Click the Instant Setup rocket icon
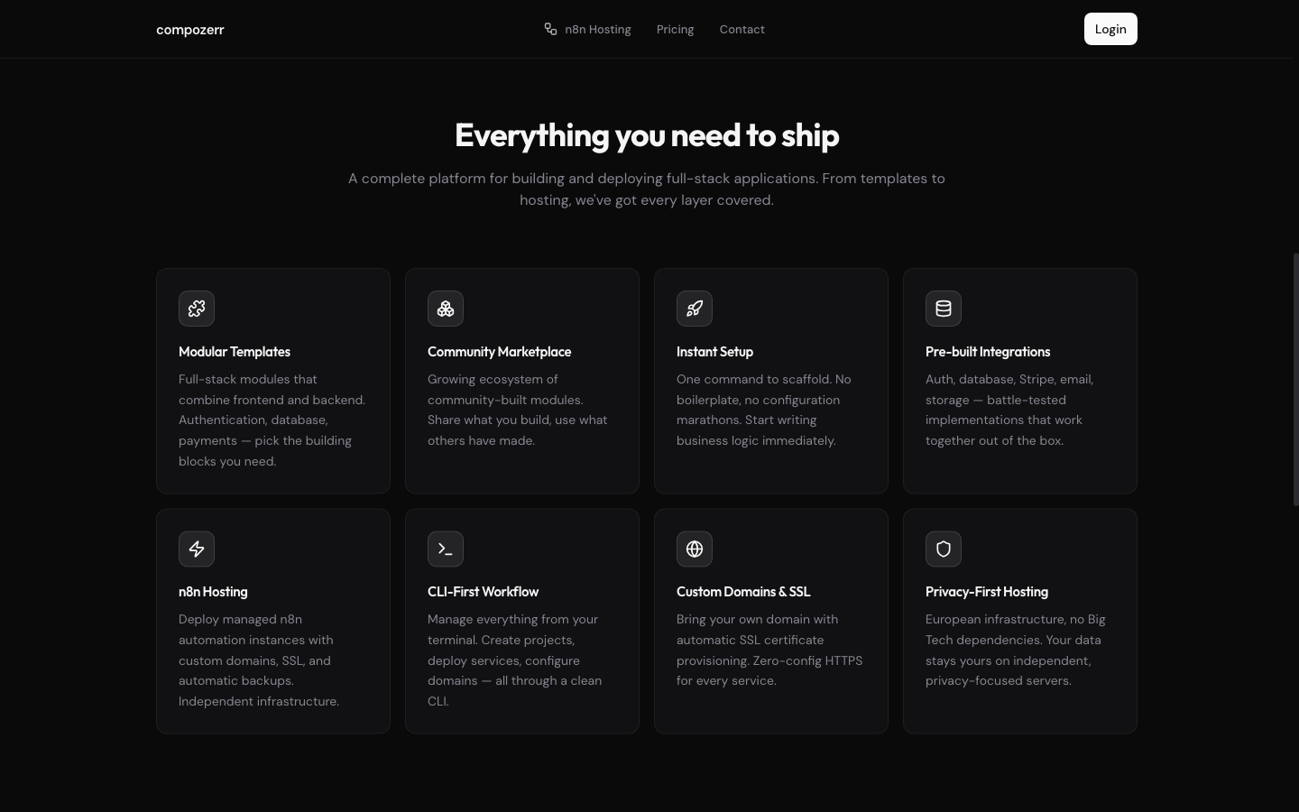 (x=695, y=309)
